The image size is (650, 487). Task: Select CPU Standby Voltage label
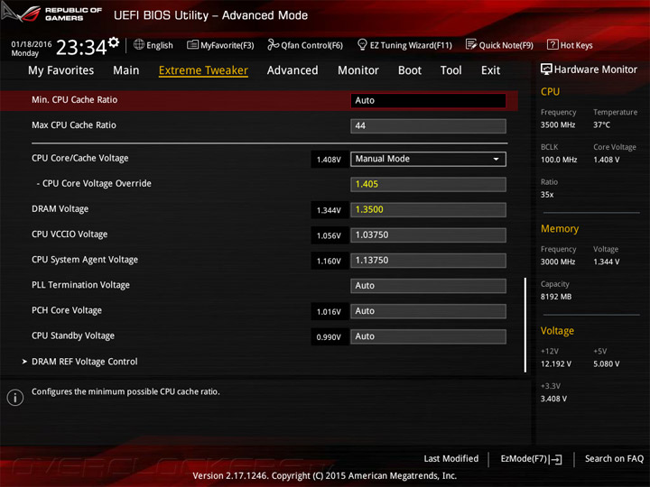(x=73, y=335)
